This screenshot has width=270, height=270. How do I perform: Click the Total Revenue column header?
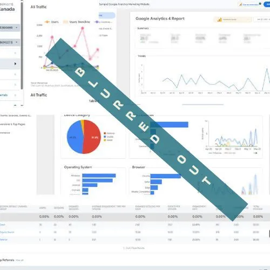pyautogui.click(x=258, y=208)
